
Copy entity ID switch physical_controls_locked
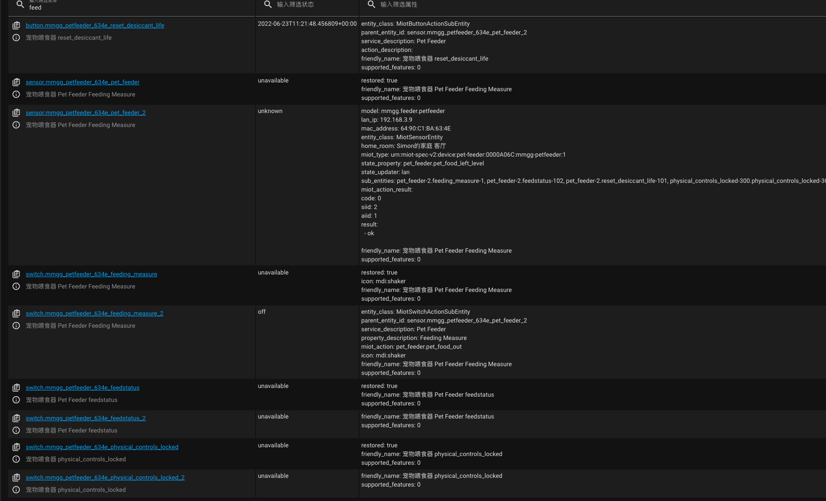(16, 447)
